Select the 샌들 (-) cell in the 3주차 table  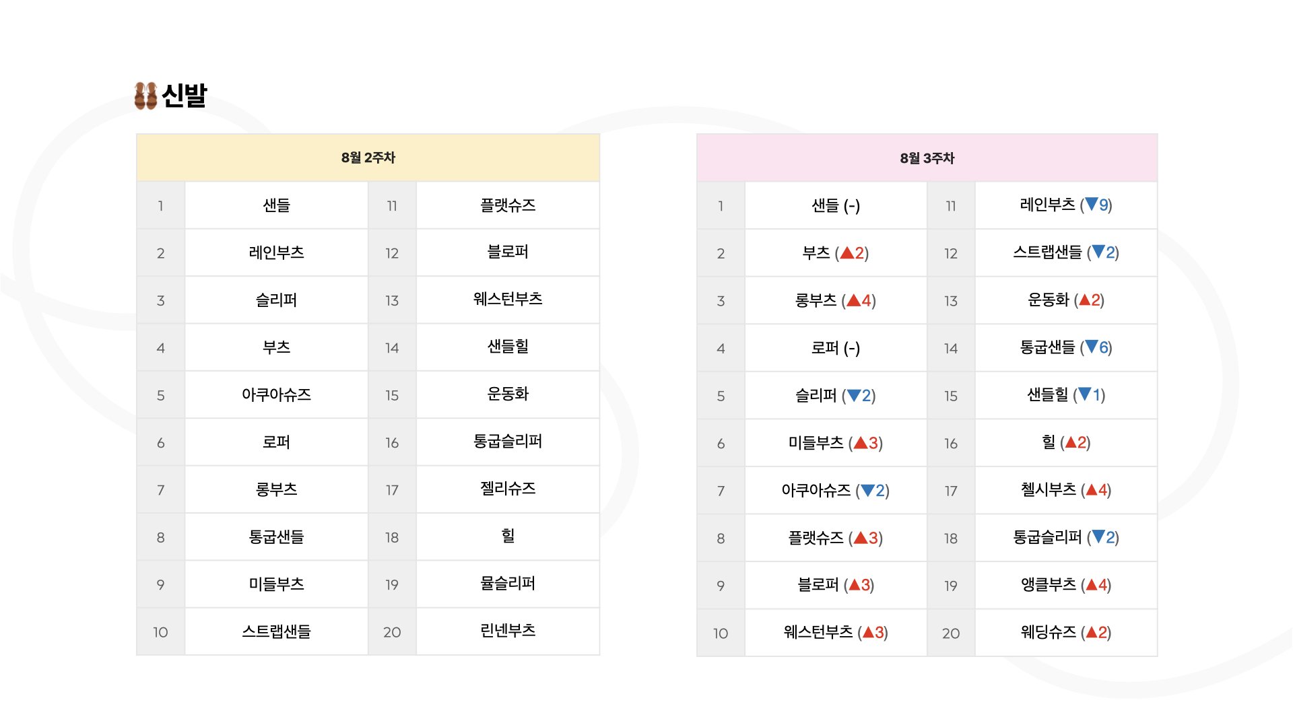point(835,205)
